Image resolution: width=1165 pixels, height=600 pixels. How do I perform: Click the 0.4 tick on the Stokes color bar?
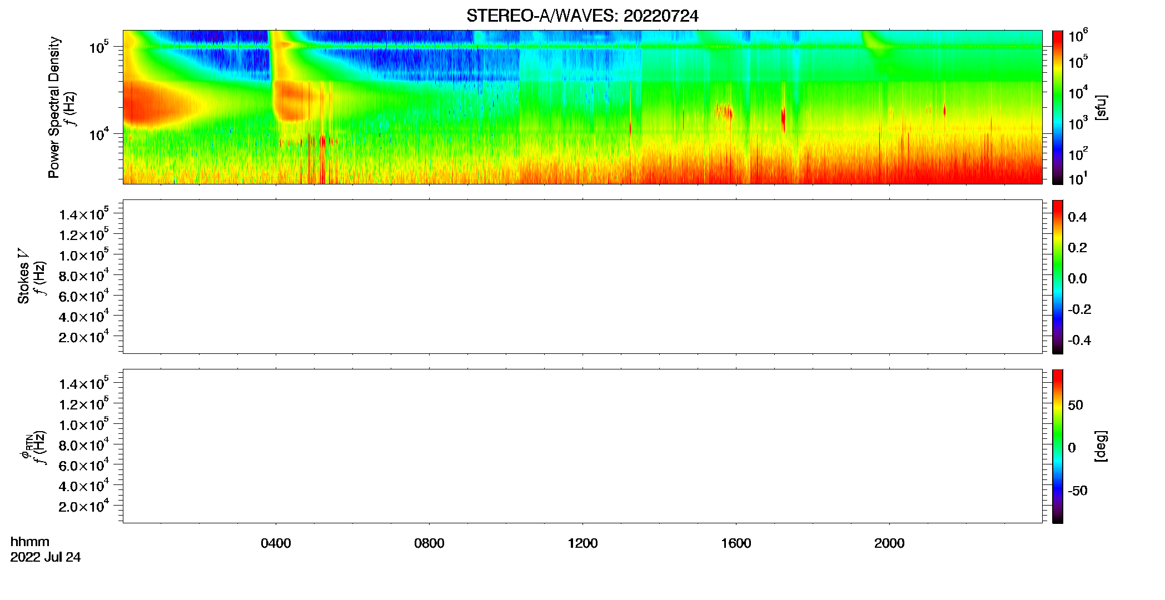point(1077,217)
